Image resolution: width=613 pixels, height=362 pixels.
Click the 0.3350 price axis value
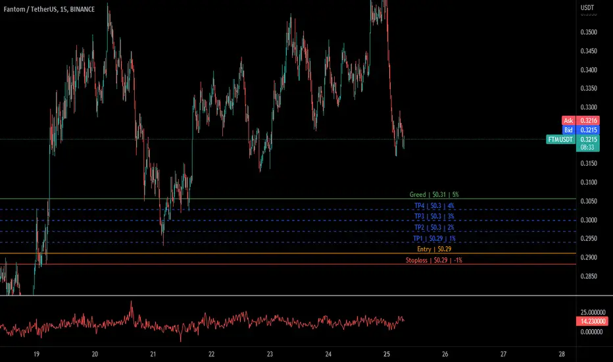[589, 88]
